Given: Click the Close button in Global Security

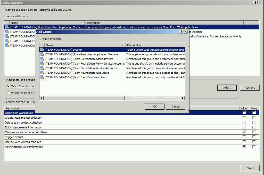Looking at the screenshot, I should click(250, 168).
